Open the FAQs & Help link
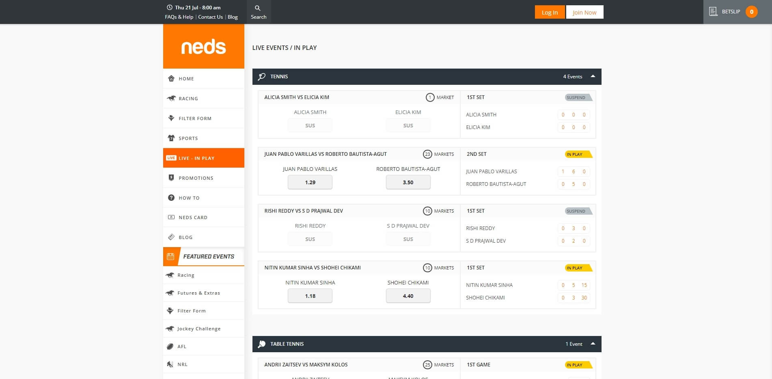 click(x=179, y=17)
